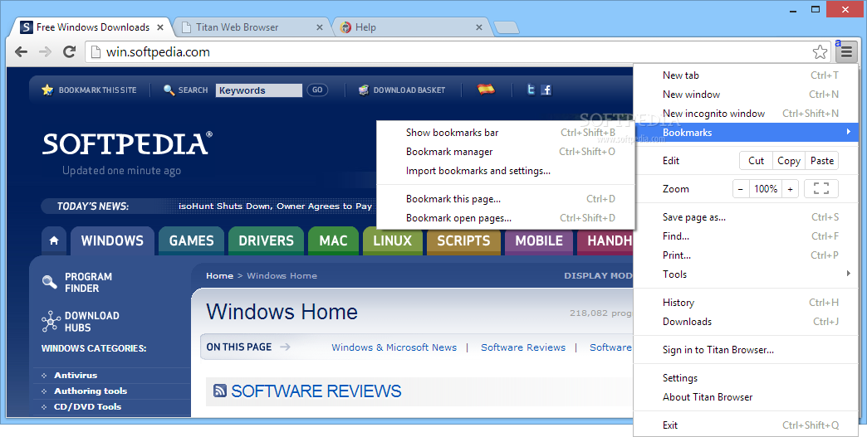This screenshot has width=867, height=437.
Task: Click the Download Basket icon
Action: pyautogui.click(x=363, y=90)
